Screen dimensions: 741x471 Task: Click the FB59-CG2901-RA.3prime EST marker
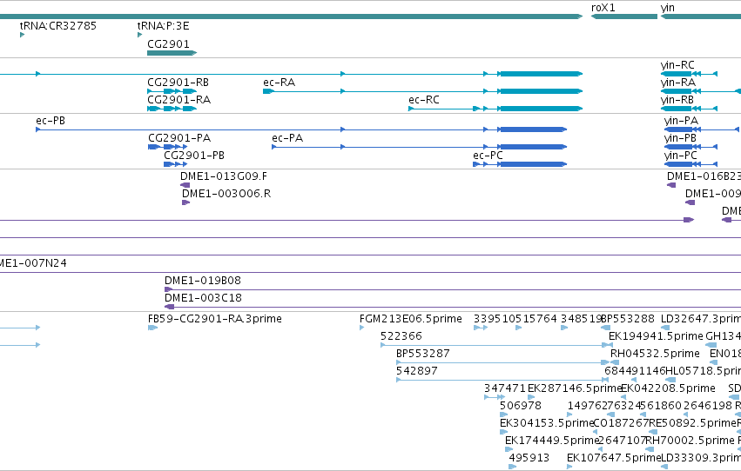152,328
